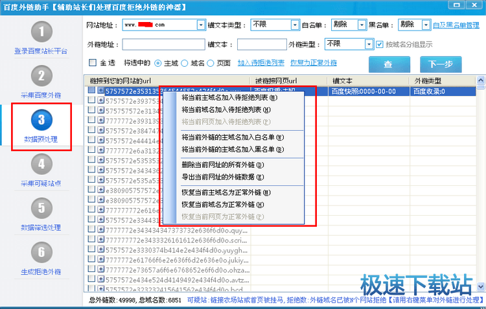Click 加入待拒绝列表 link

click(x=260, y=63)
